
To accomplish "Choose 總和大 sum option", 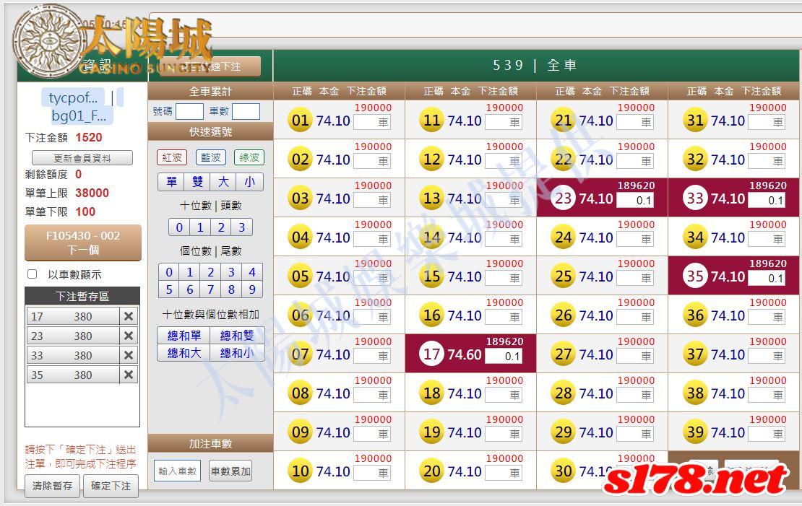I will point(184,353).
